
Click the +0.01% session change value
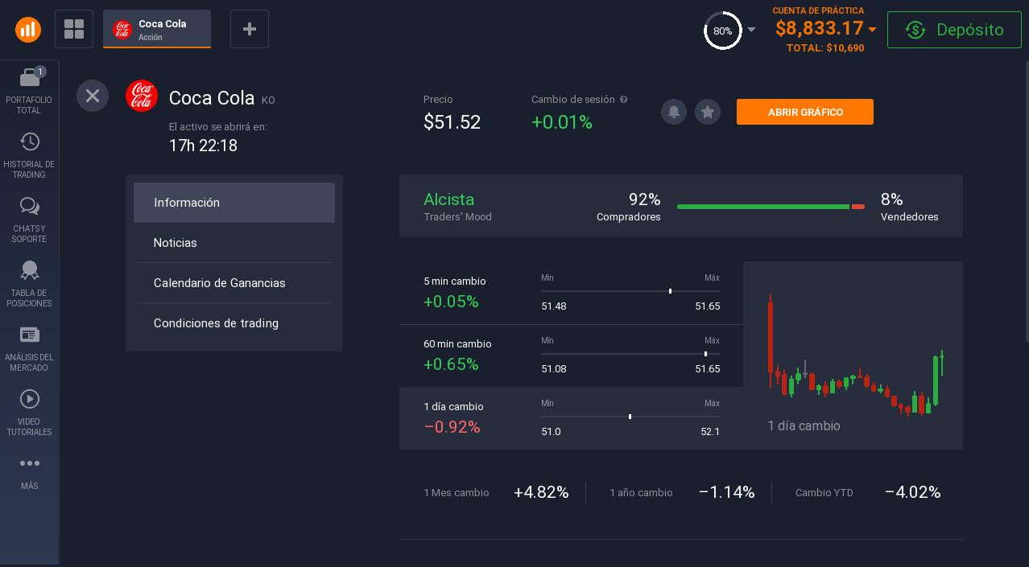[x=562, y=122]
